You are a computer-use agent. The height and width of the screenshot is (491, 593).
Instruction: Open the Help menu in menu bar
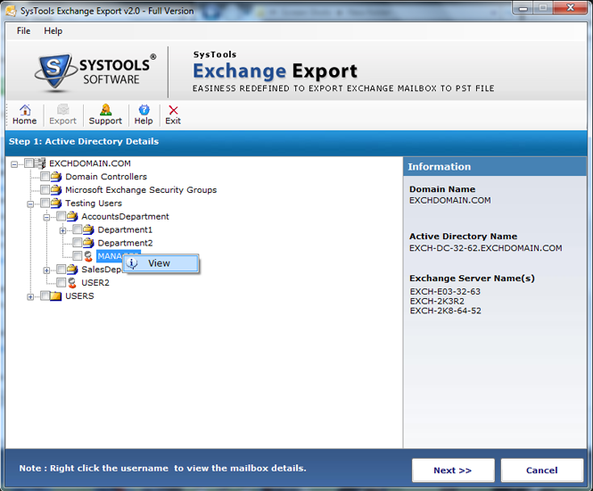pyautogui.click(x=54, y=30)
